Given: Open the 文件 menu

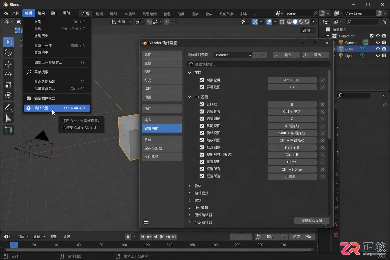Looking at the screenshot, I should (x=16, y=13).
